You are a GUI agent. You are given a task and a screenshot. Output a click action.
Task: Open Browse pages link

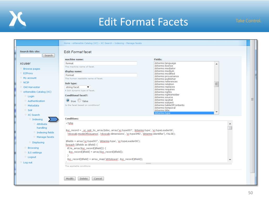tap(32, 69)
